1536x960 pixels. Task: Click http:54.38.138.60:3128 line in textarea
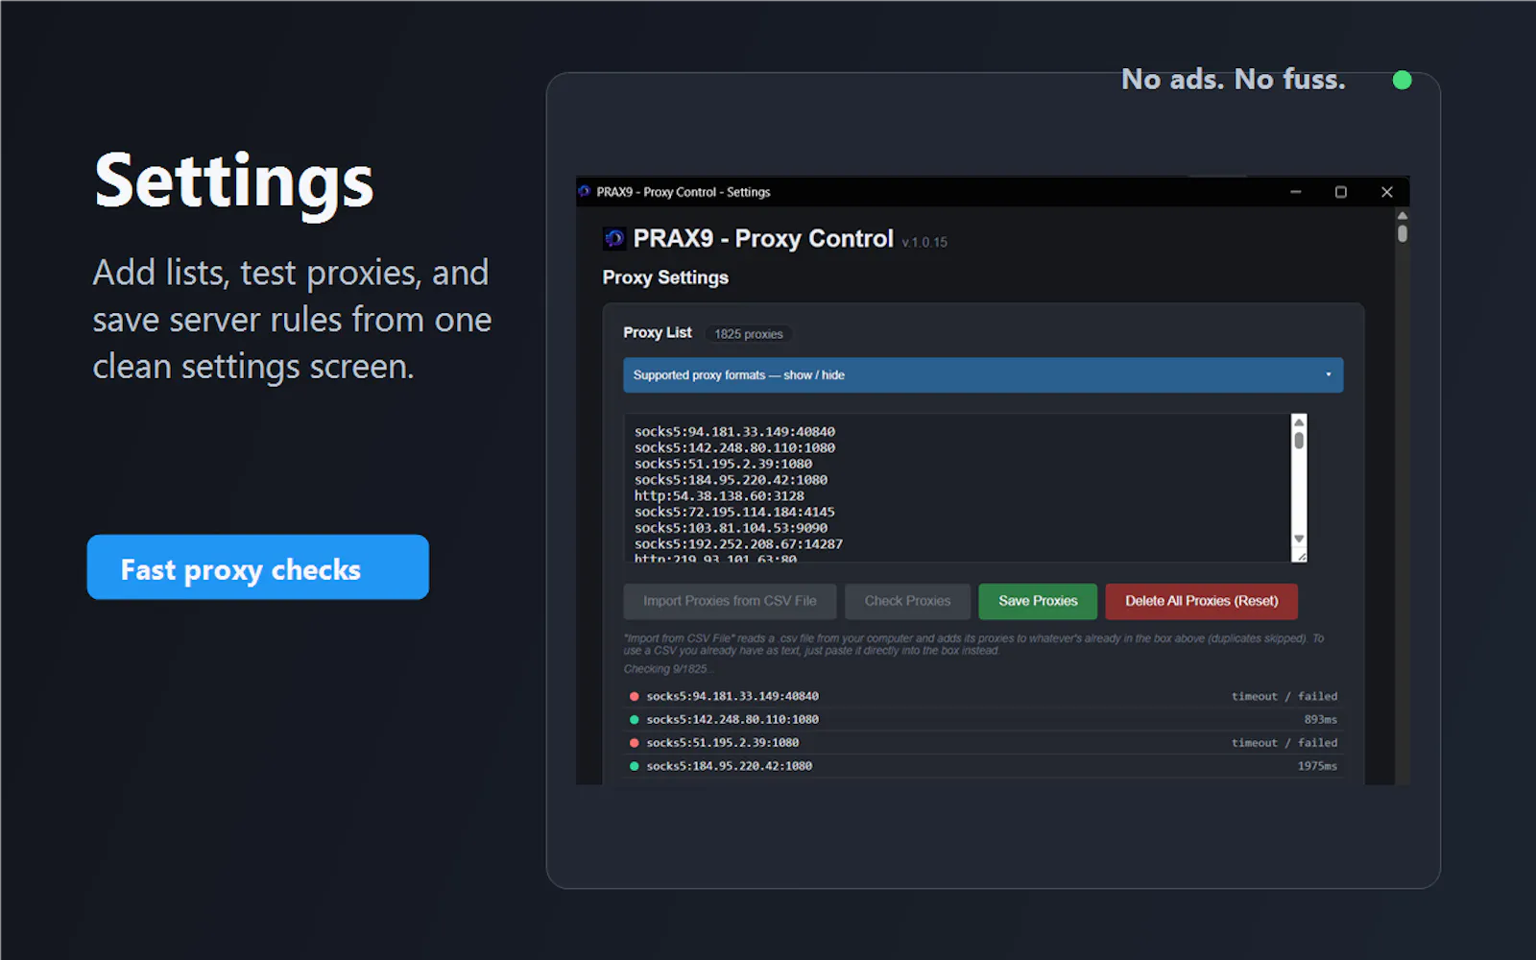(719, 496)
